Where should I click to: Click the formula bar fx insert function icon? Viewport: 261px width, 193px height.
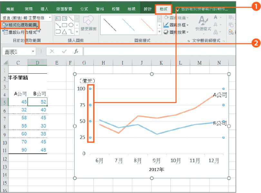click(76, 51)
